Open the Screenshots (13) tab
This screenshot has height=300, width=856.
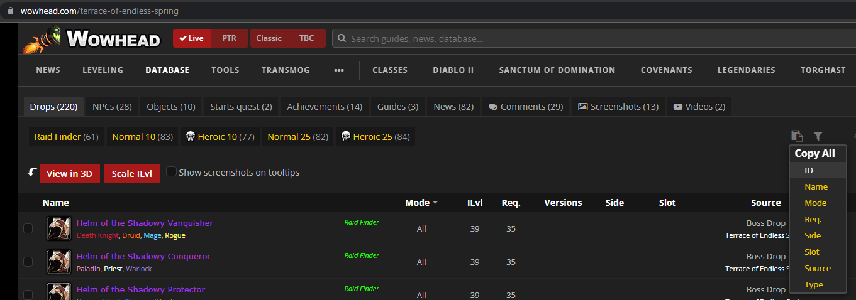point(618,107)
